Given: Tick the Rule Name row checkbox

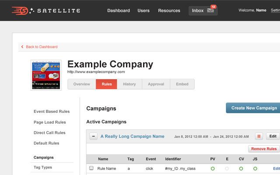Looking at the screenshot, I should tap(91, 168).
